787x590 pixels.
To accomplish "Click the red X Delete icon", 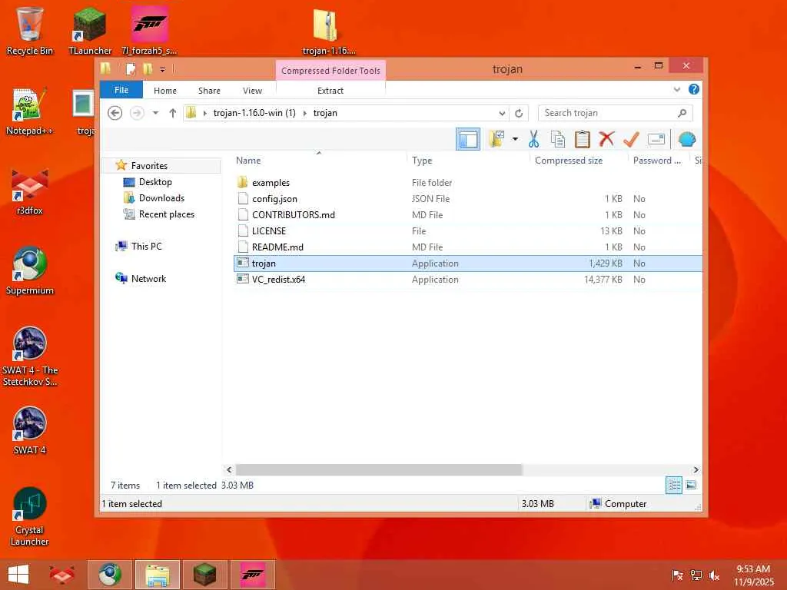I will click(x=607, y=139).
